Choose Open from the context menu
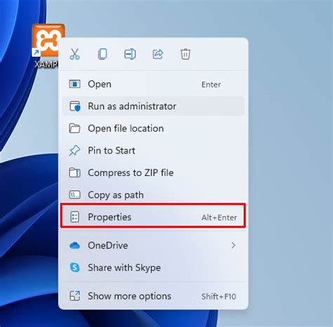The height and width of the screenshot is (327, 333). click(153, 84)
